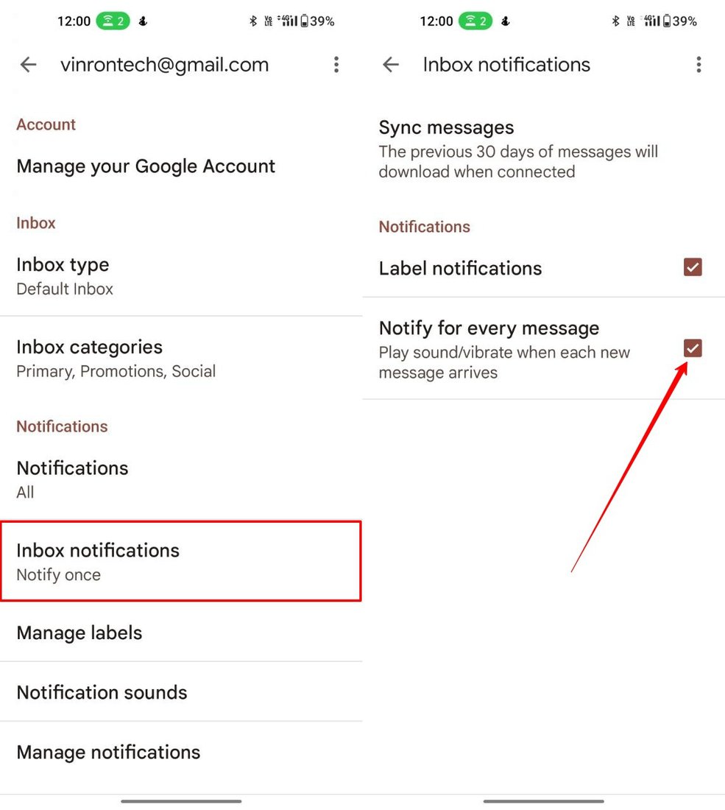
Task: Tap the 12:00 clock in the status bar
Action: [x=73, y=21]
